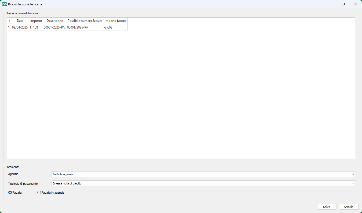The width and height of the screenshot is (362, 213).
Task: Minimize the Riconciliazione bancaria window
Action: [331, 4]
